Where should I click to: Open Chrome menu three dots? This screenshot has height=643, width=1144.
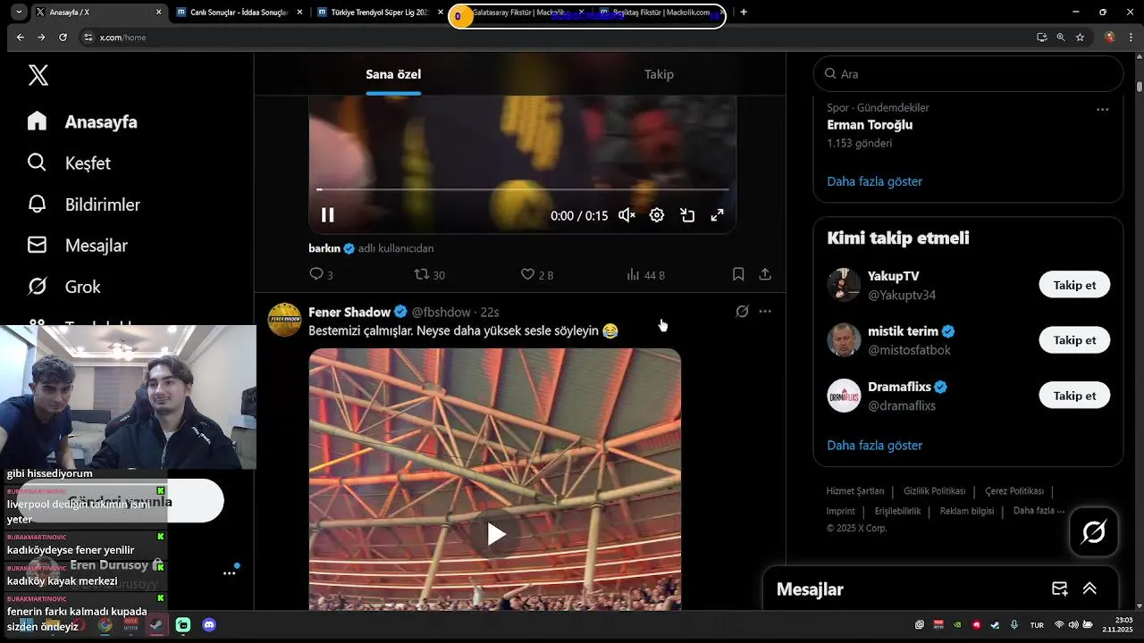point(1131,38)
